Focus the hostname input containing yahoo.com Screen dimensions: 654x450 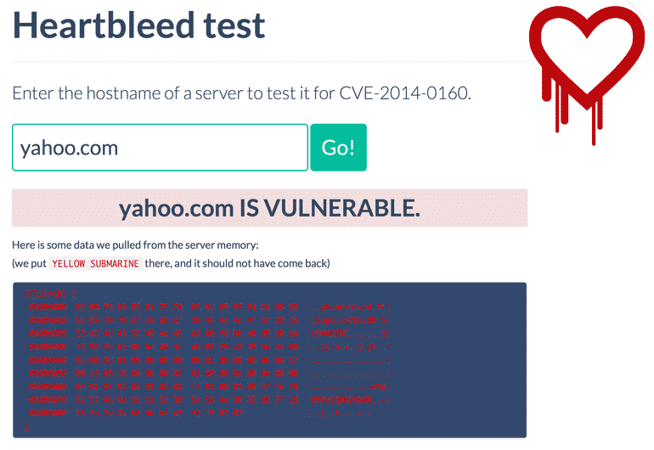pos(160,148)
